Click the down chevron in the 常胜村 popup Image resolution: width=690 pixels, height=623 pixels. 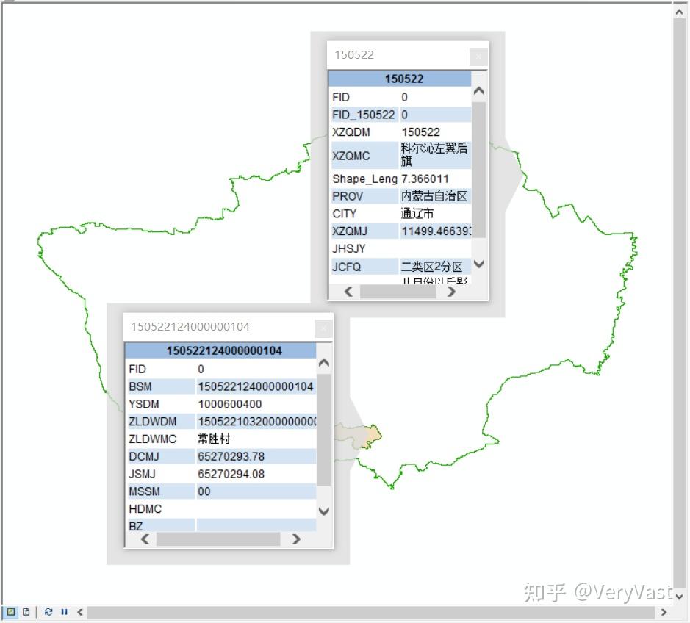[323, 511]
